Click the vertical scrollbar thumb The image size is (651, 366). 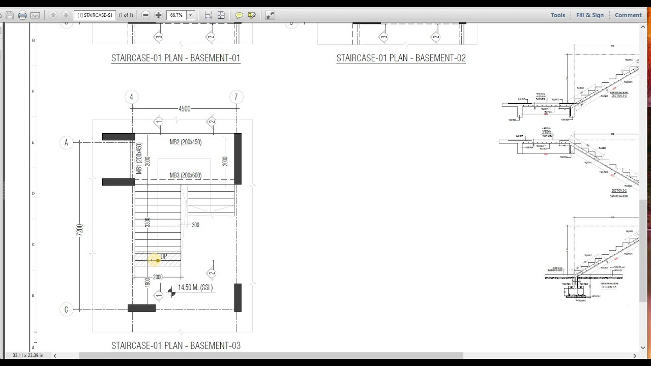(643, 250)
